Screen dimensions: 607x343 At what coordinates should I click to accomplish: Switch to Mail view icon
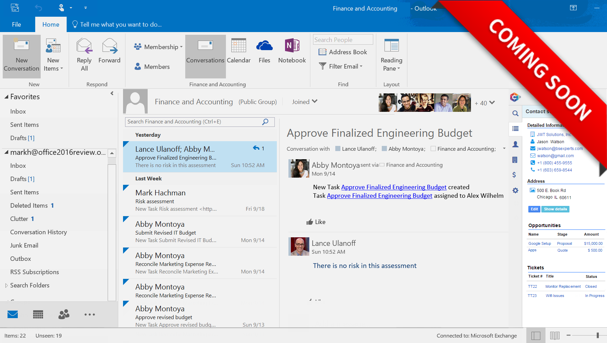(13, 314)
